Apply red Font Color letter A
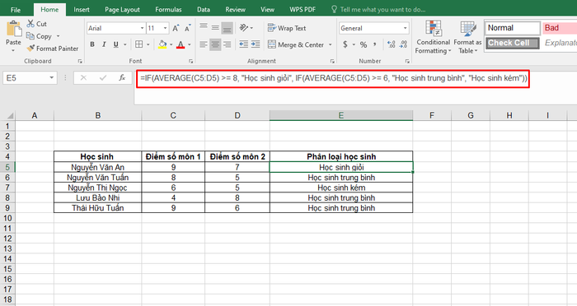 pos(181,44)
